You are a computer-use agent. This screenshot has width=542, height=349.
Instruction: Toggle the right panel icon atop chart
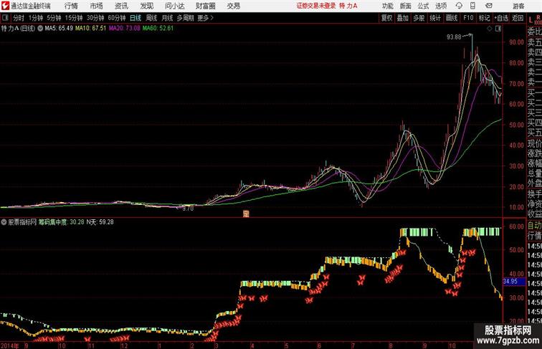(498, 29)
